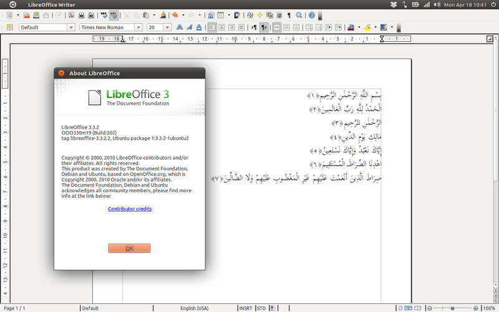Click English (USA) language in status bar
The height and width of the screenshot is (312, 499).
click(195, 308)
